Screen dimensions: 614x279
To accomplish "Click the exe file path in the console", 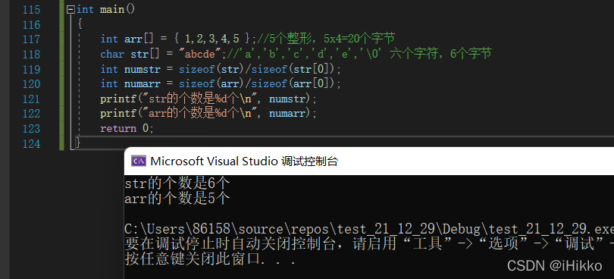I will [x=369, y=229].
